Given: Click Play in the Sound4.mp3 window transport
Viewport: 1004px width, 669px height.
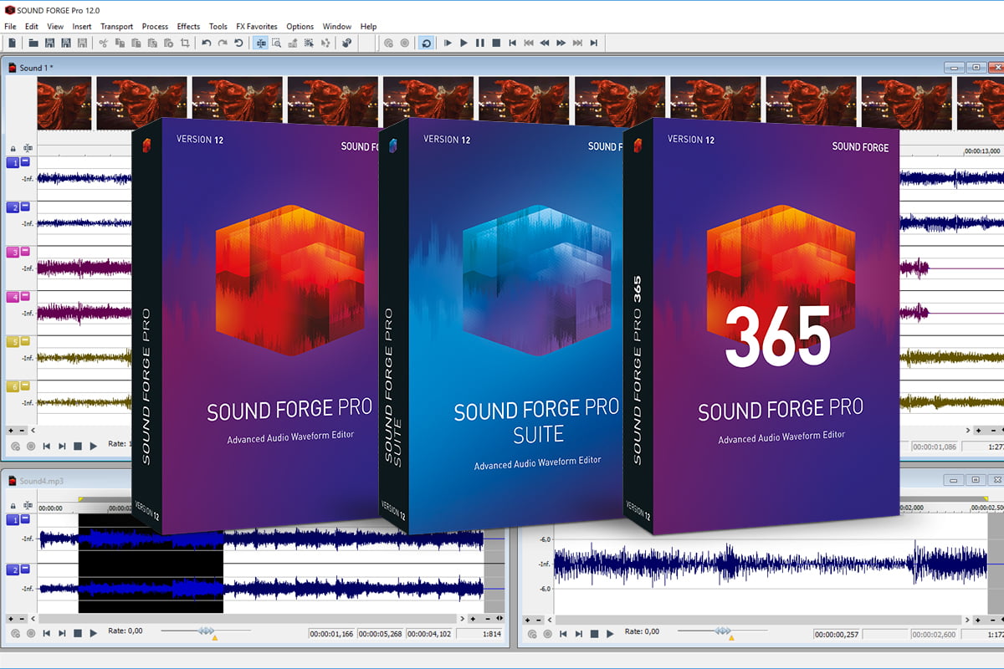Looking at the screenshot, I should click(x=93, y=633).
